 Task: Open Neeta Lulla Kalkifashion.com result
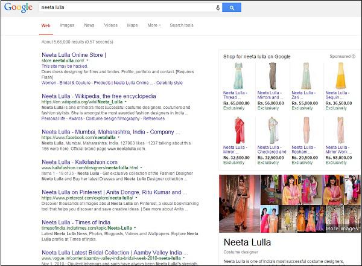click(x=80, y=162)
